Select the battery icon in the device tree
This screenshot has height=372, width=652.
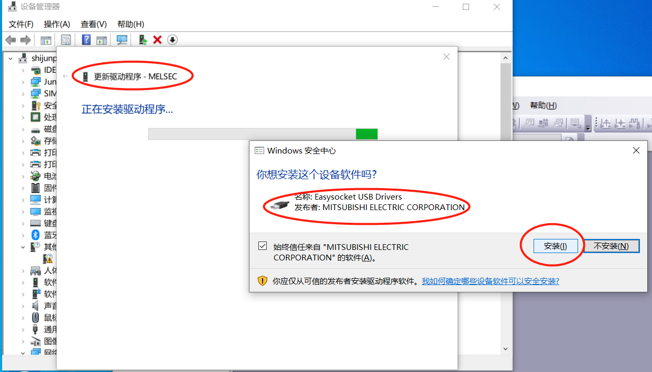coord(36,176)
